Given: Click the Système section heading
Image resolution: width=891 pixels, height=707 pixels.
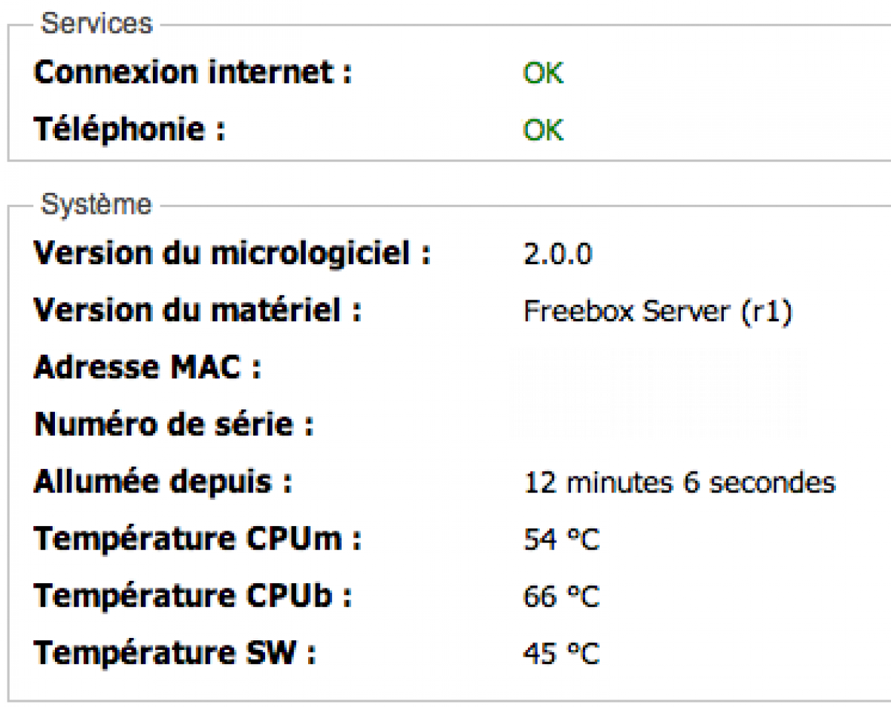Looking at the screenshot, I should tap(96, 204).
